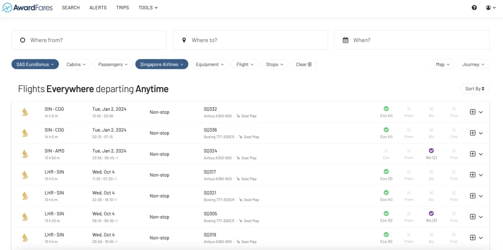The image size is (503, 250).
Task: Click the add plus icon for flight SQ332
Action: (473, 112)
